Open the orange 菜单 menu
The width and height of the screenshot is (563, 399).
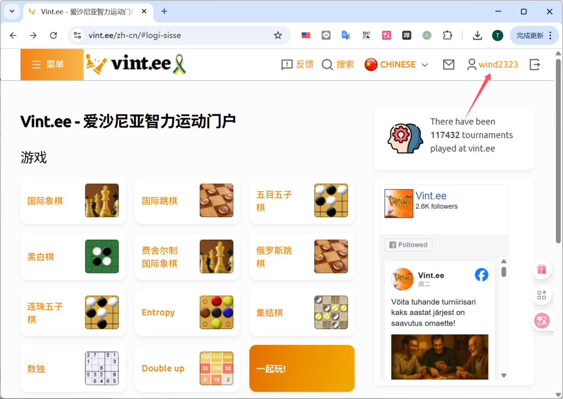[x=52, y=65]
